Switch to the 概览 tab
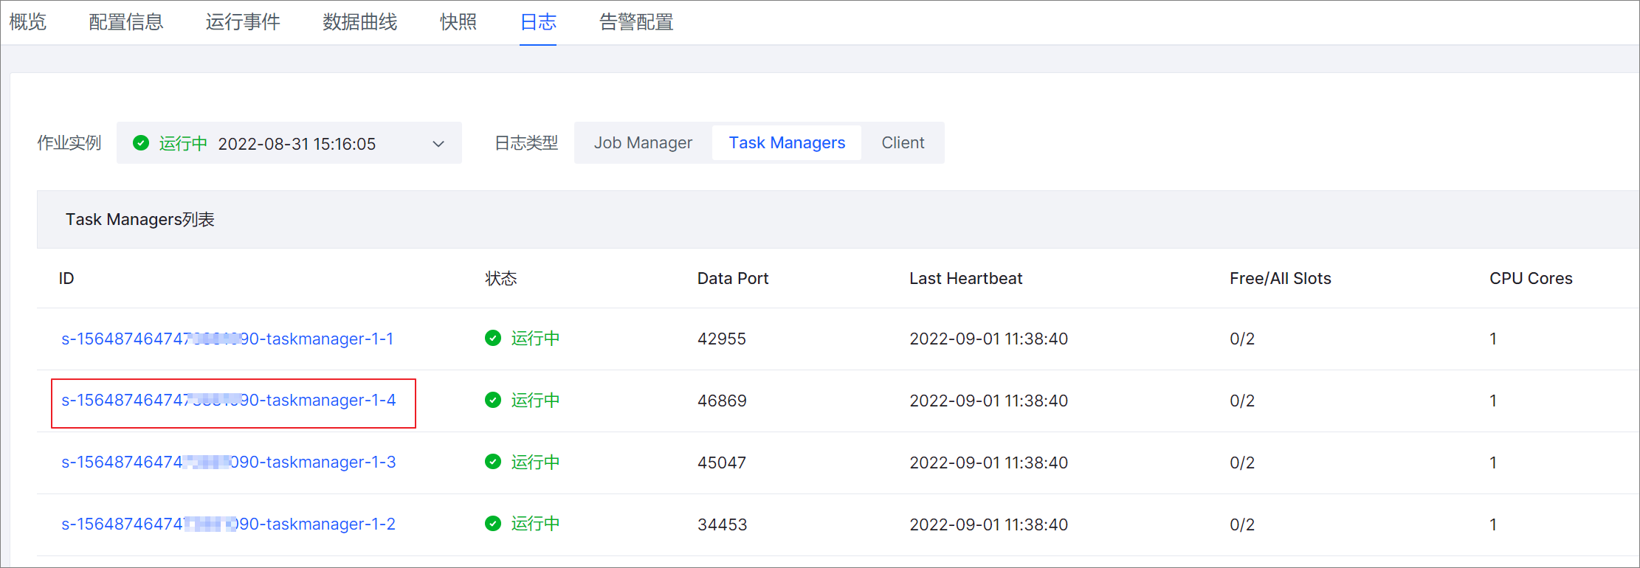Screen dimensions: 1640x568 (28, 22)
